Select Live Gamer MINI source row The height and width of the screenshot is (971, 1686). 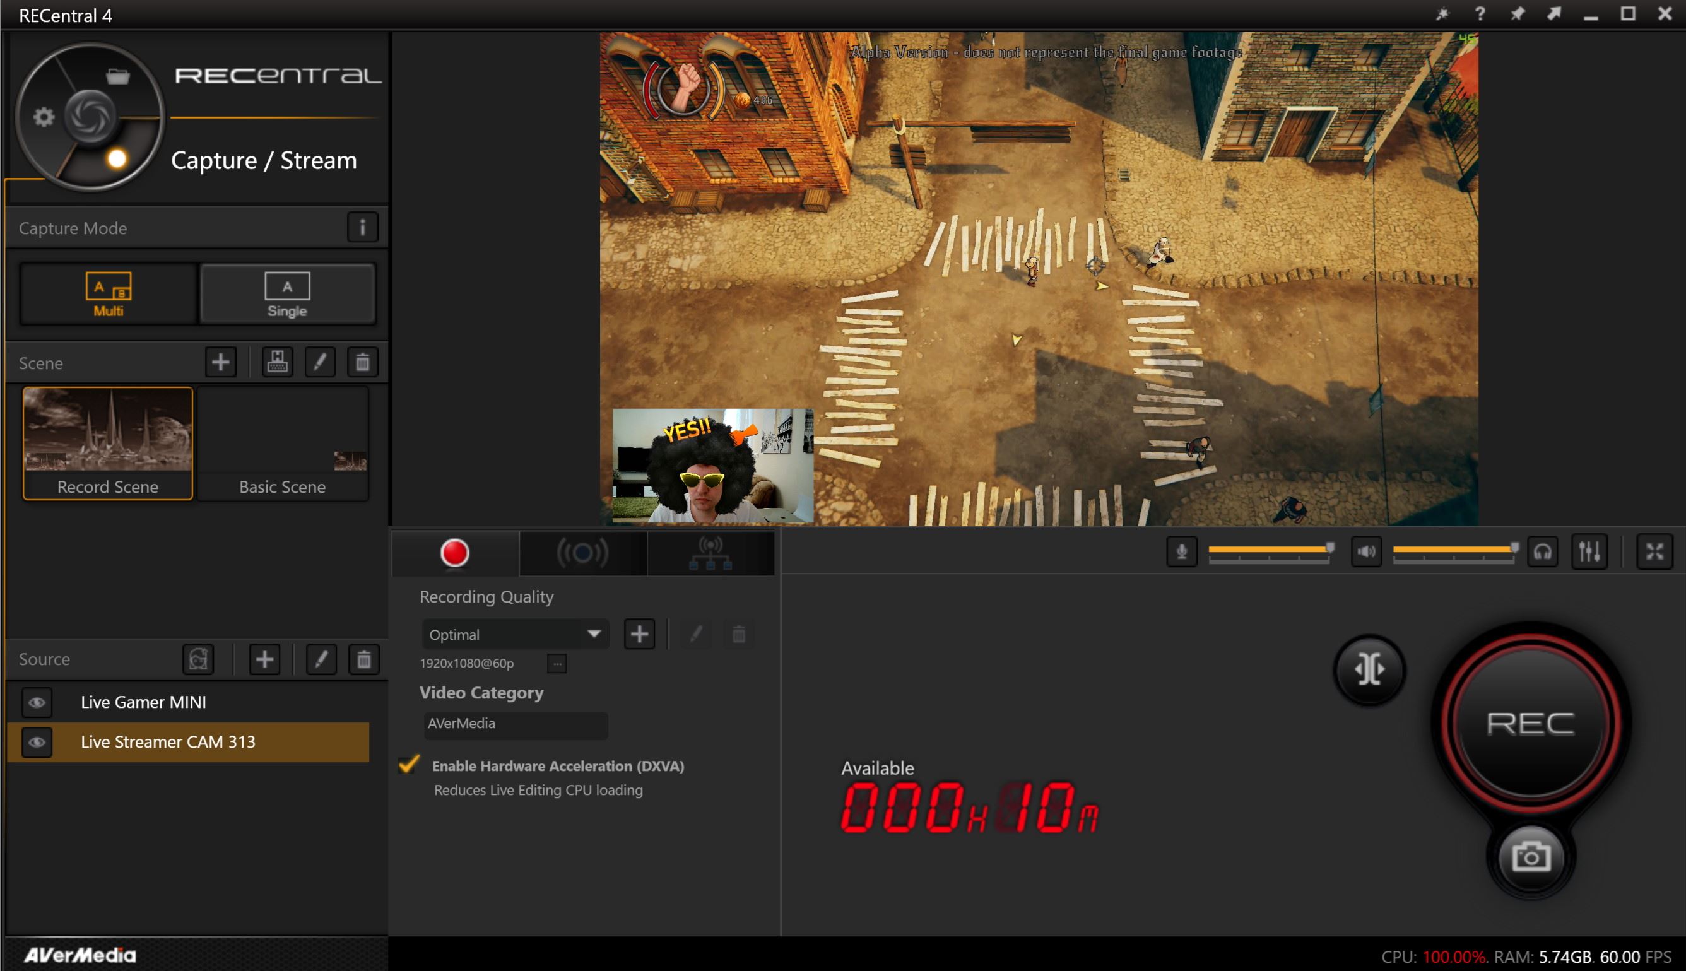[x=188, y=702]
